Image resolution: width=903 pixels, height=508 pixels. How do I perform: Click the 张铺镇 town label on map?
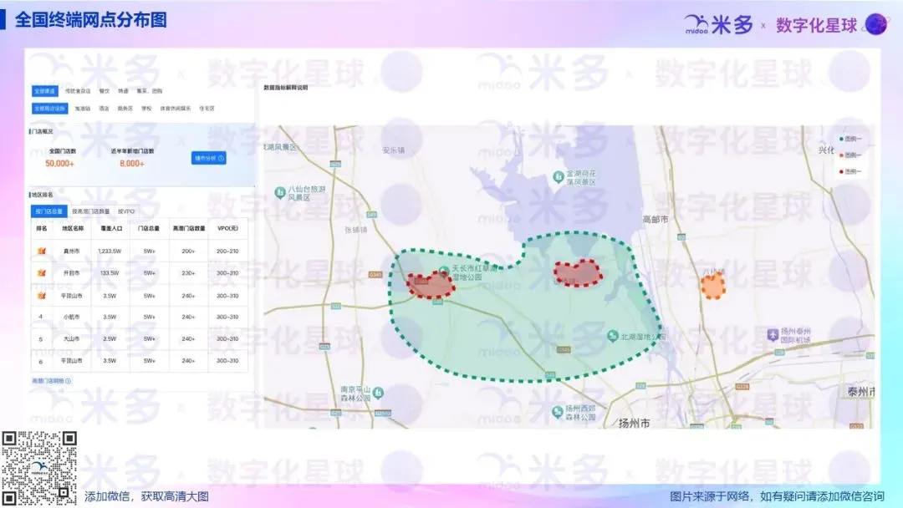click(356, 230)
